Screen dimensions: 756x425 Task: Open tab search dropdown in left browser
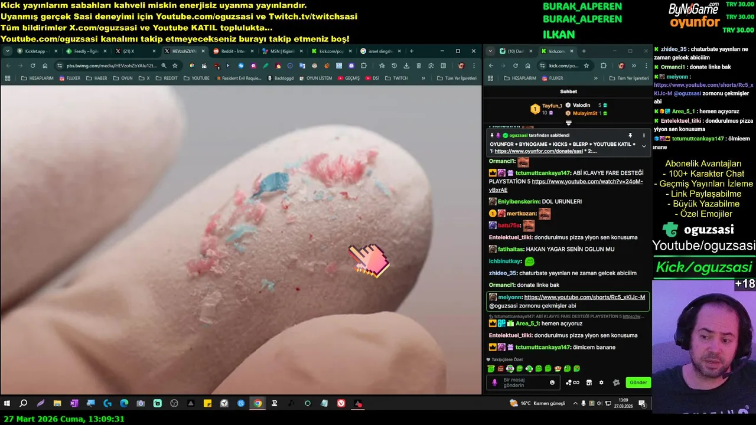pyautogui.click(x=7, y=51)
